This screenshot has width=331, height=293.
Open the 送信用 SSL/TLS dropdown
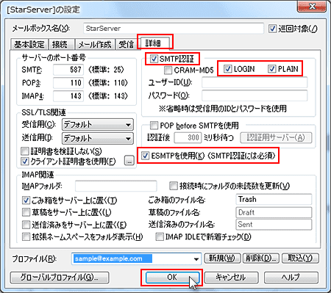pos(98,138)
